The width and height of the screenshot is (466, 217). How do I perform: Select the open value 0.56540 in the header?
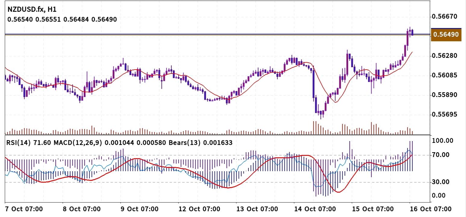click(20, 20)
